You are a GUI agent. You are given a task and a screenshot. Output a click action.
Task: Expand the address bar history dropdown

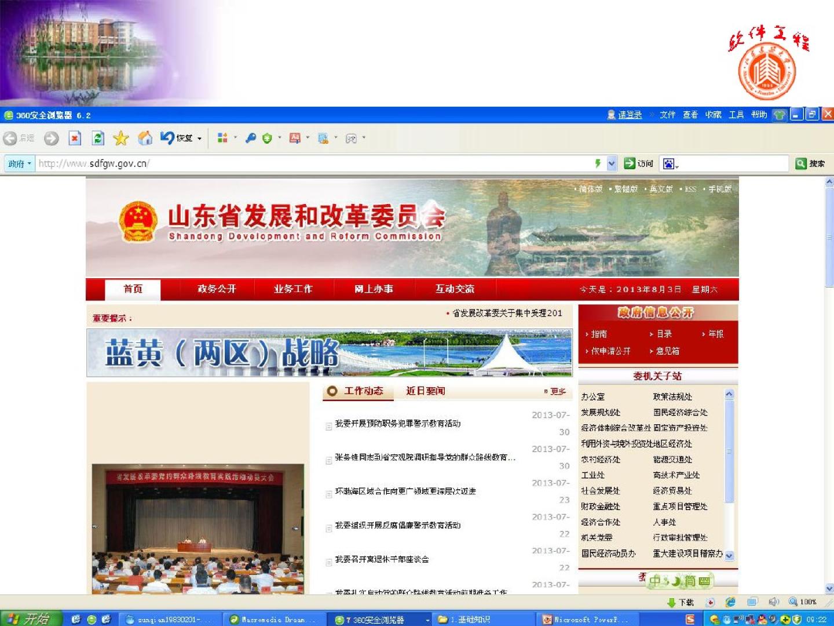pyautogui.click(x=612, y=164)
